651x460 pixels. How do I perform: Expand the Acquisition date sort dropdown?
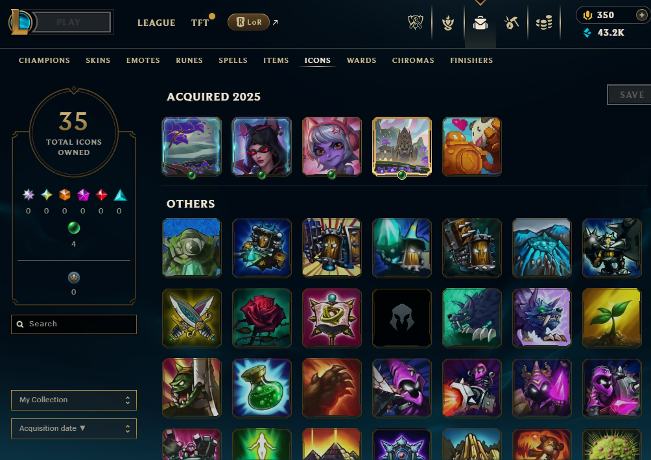(x=74, y=429)
